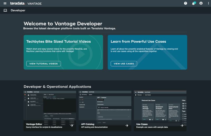Click the Vantage Editor arrow icon

(x=72, y=125)
